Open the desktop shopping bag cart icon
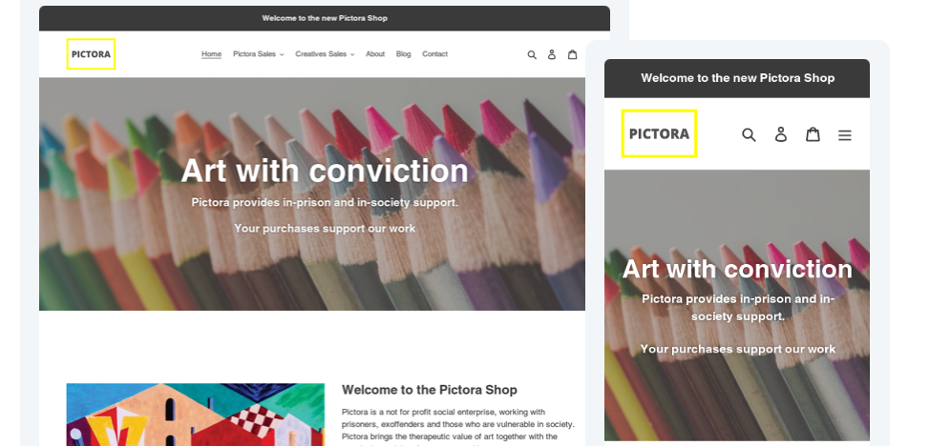 pos(572,54)
